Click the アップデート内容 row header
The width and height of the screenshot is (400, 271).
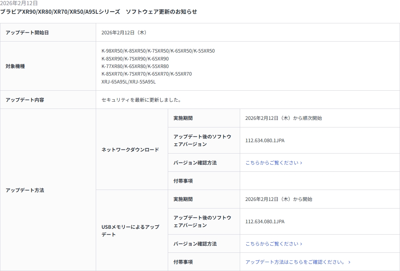[25, 100]
